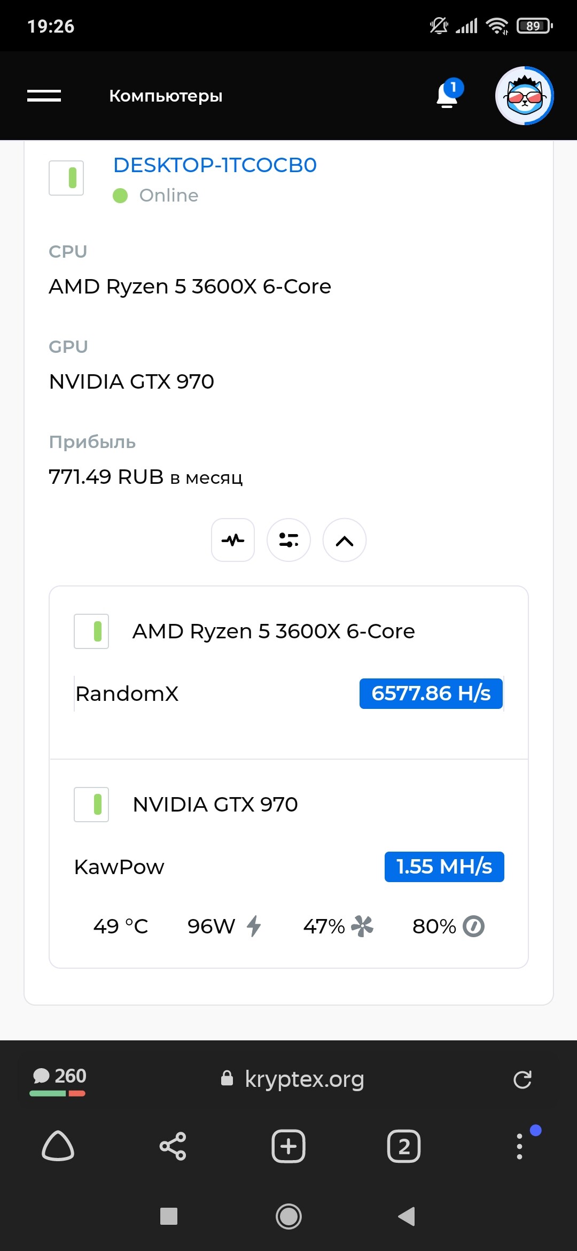Reload the page with refresh icon
577x1251 pixels.
(523, 1079)
